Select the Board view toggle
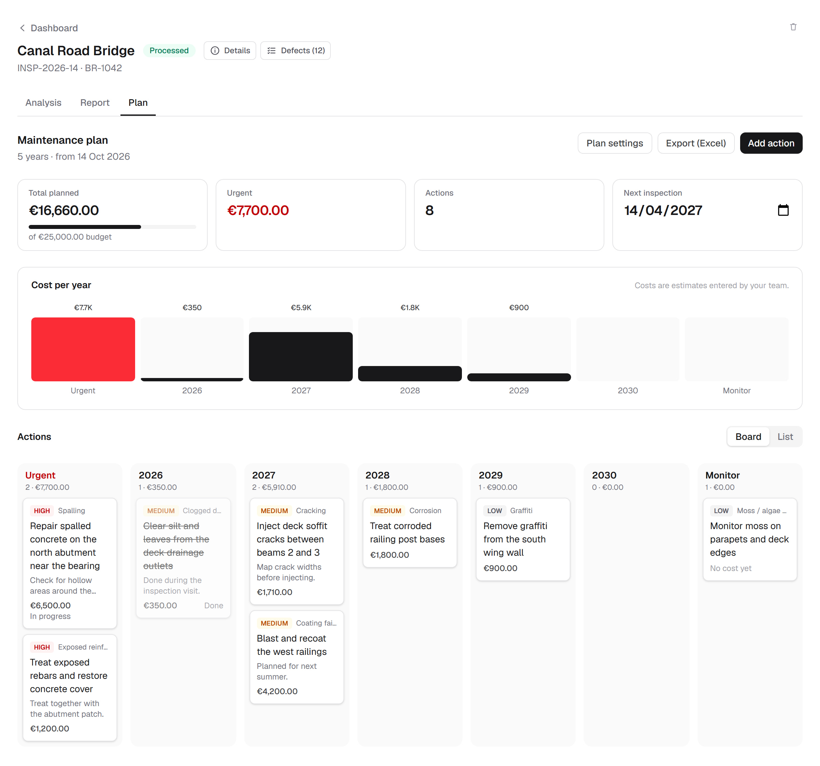The height and width of the screenshot is (766, 820). point(748,437)
